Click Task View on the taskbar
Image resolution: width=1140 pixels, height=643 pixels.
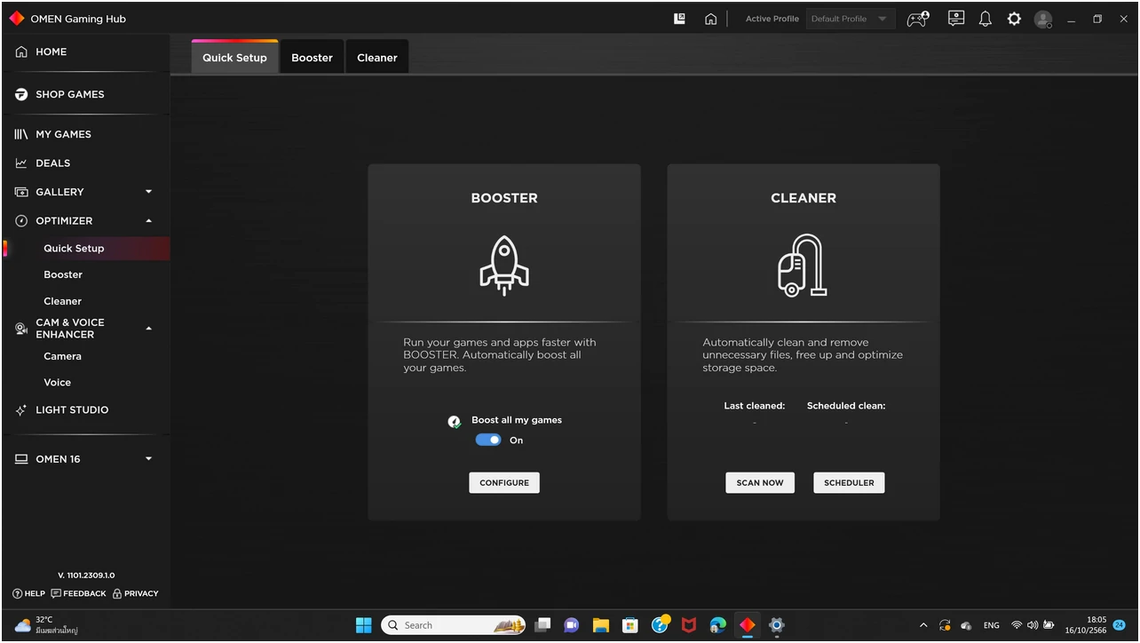click(542, 625)
